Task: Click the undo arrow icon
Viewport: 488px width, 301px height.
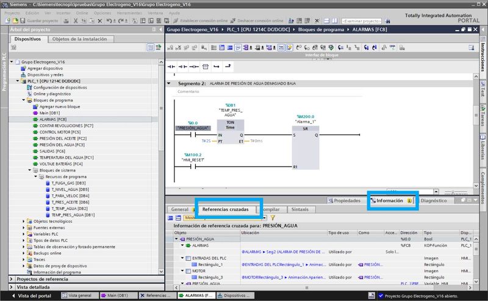Action: (x=109, y=21)
